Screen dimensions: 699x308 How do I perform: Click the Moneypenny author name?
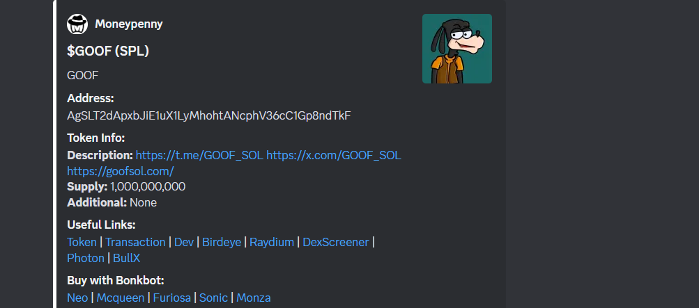click(129, 24)
